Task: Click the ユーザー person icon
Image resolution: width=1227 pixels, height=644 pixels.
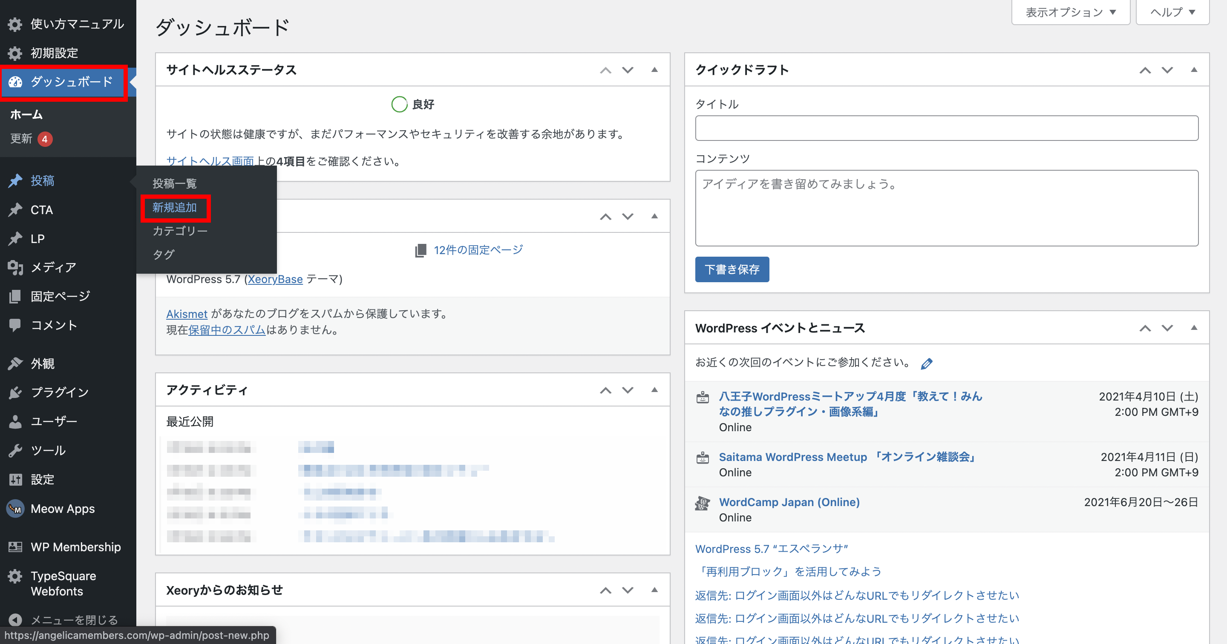Action: (x=15, y=422)
